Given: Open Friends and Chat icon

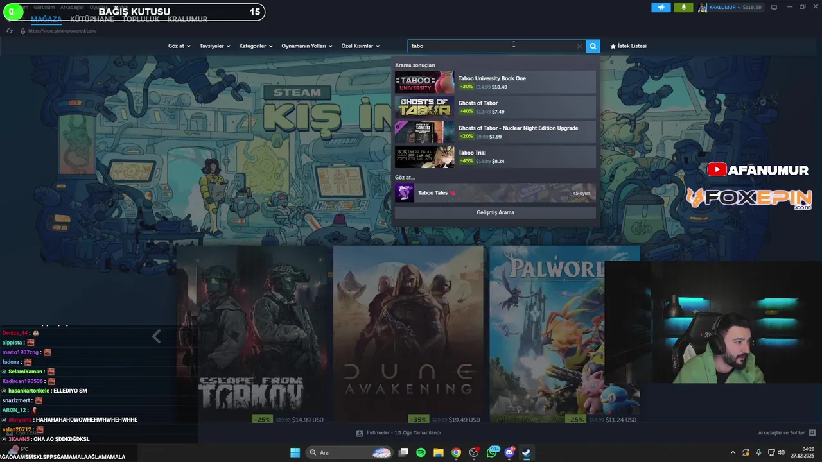Looking at the screenshot, I should (x=812, y=433).
